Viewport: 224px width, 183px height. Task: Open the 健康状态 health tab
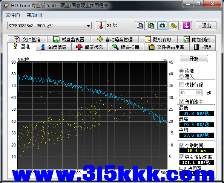90,47
